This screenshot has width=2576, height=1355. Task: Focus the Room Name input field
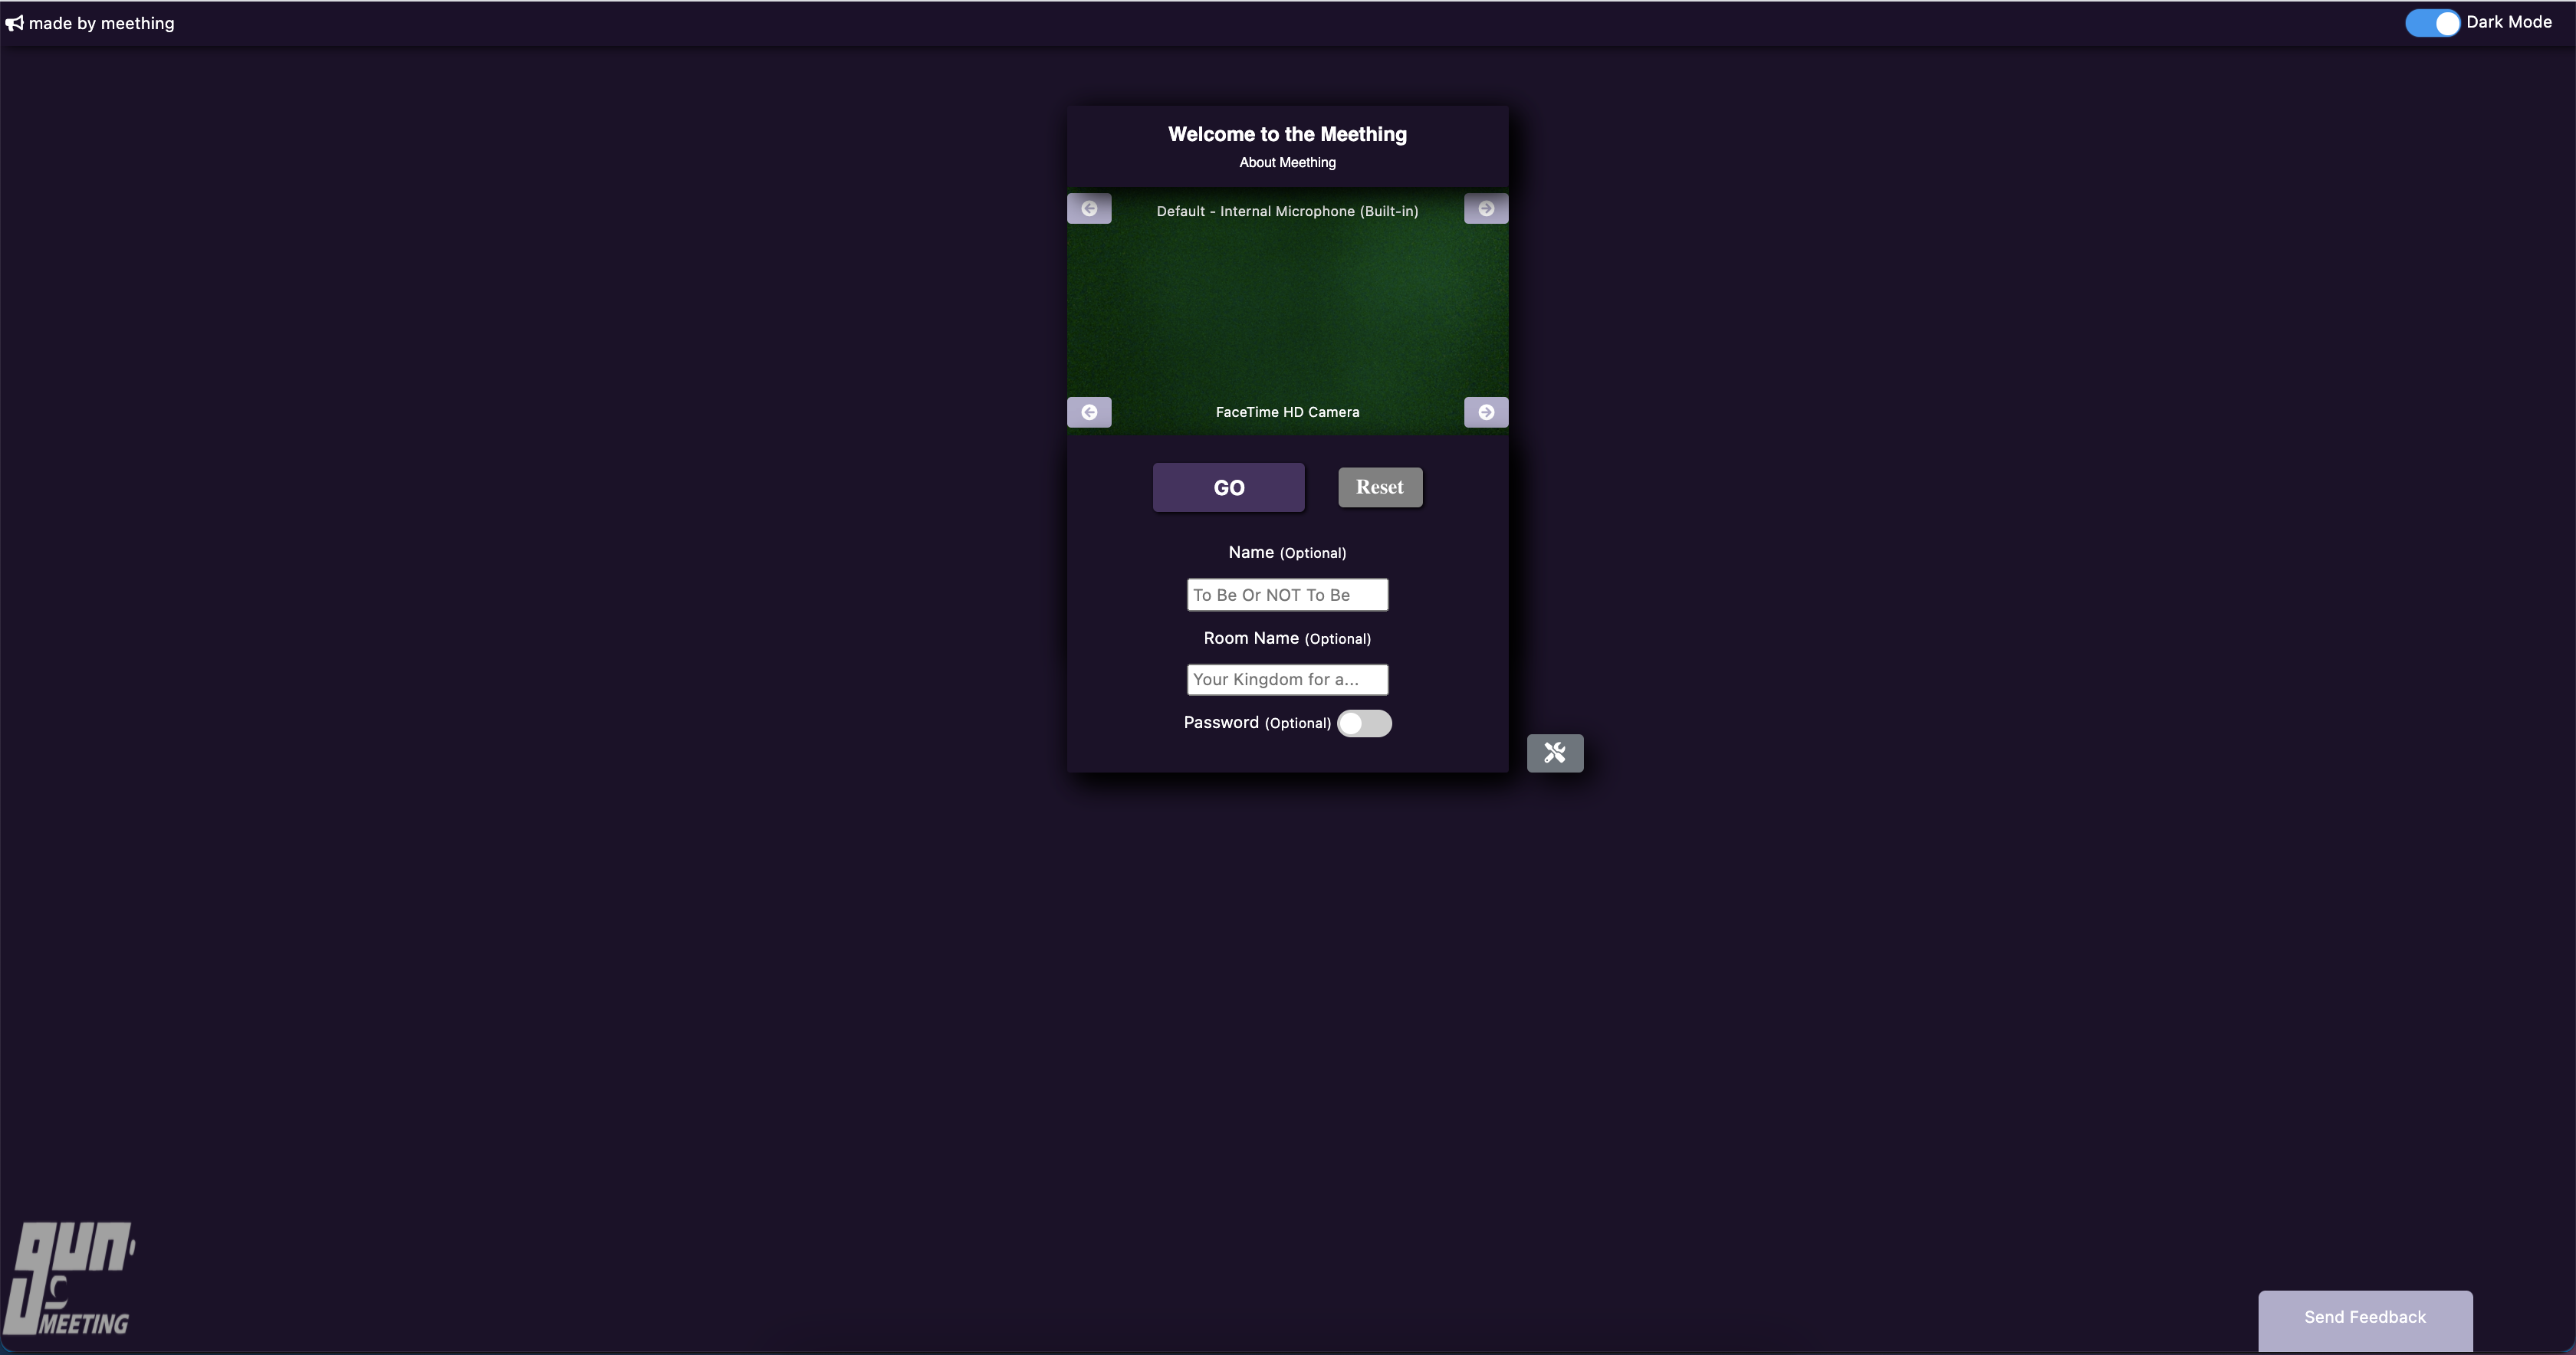click(1287, 679)
